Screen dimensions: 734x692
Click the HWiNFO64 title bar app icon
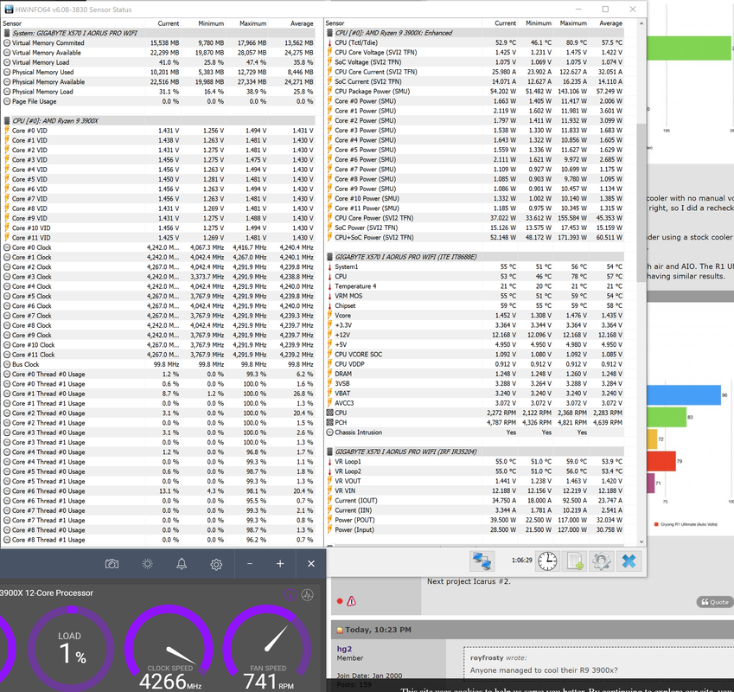(x=8, y=10)
